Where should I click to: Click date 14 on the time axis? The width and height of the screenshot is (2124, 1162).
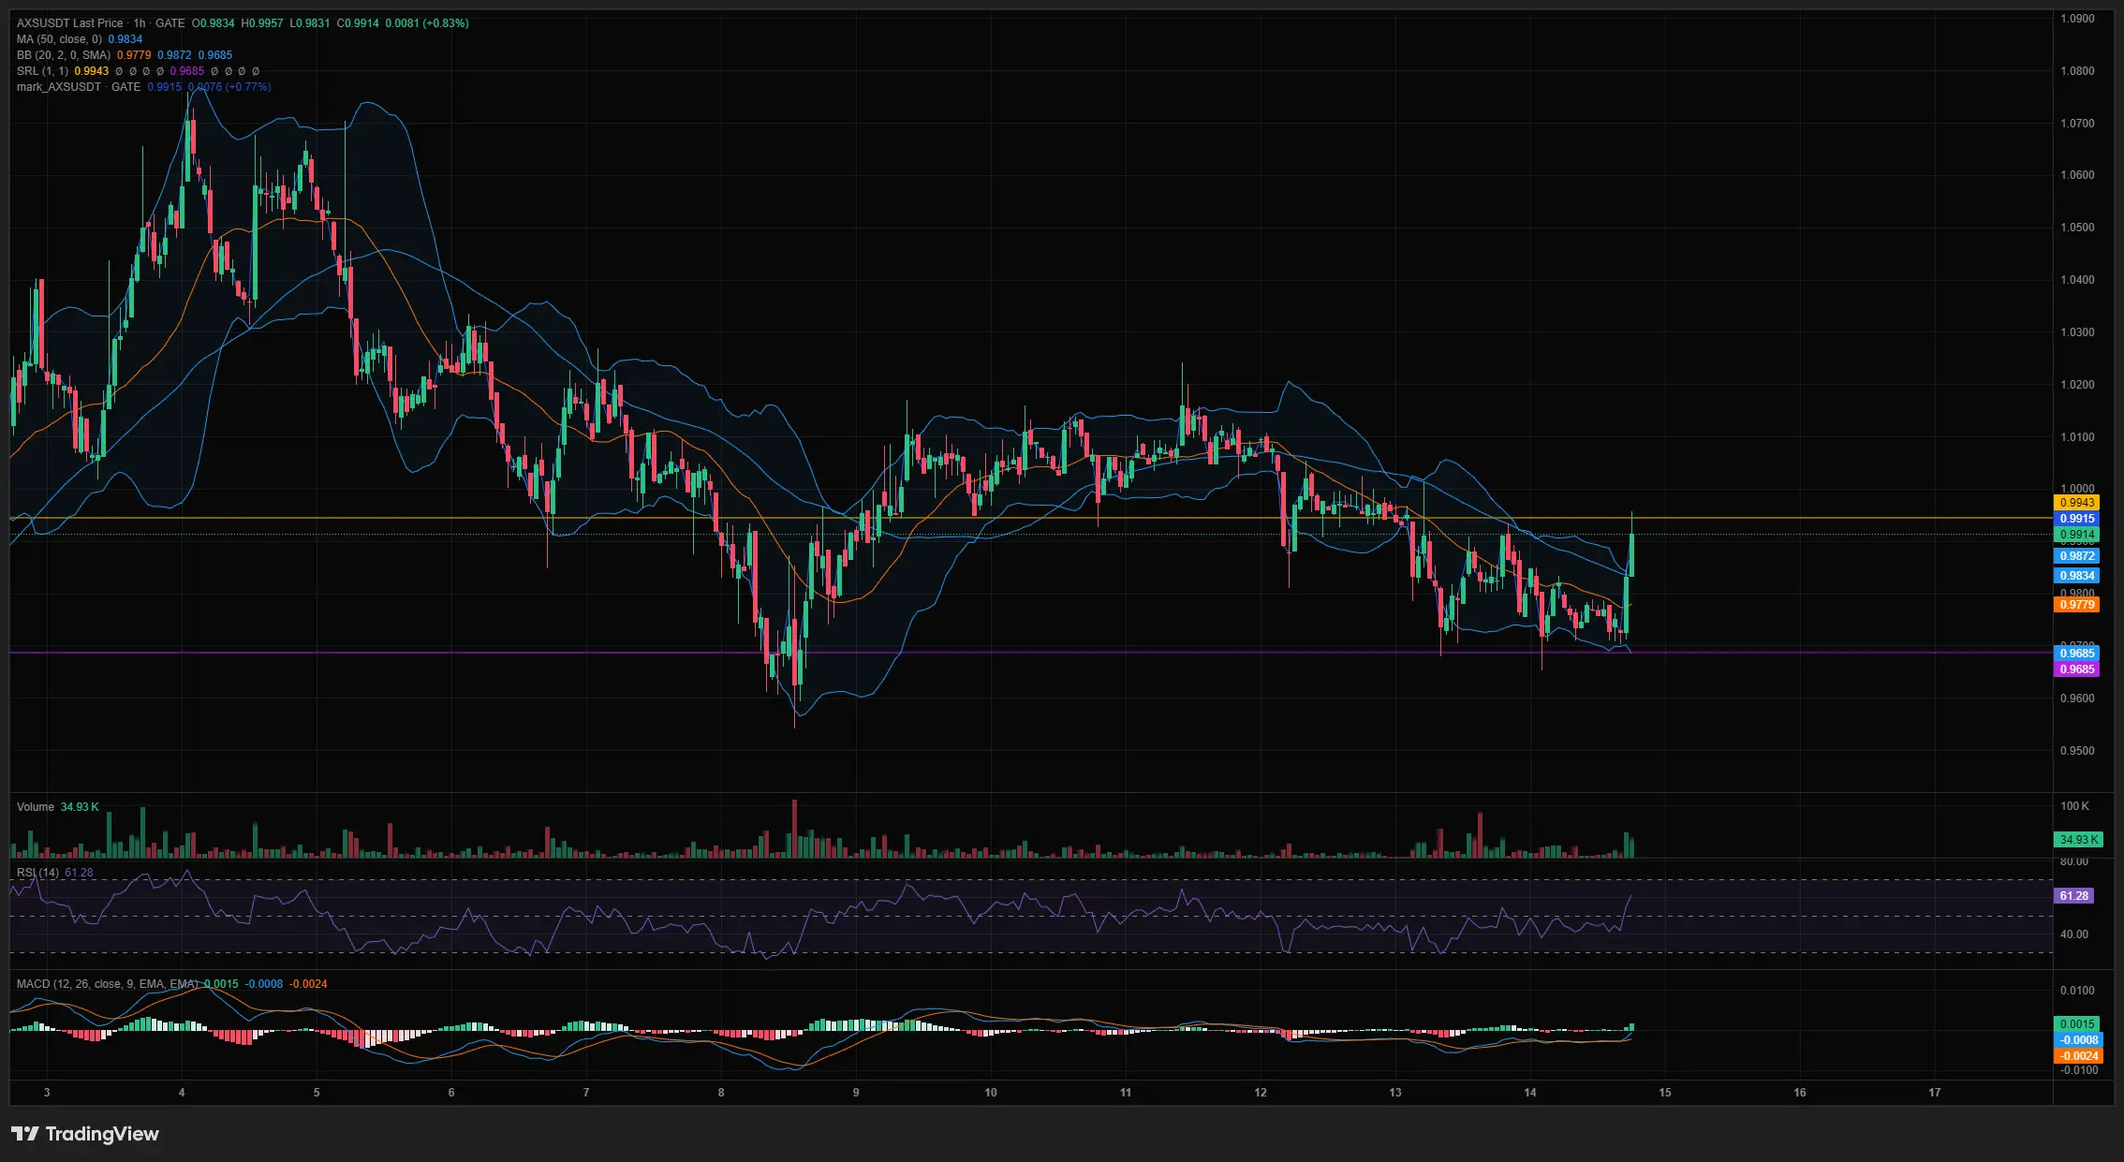[1530, 1093]
